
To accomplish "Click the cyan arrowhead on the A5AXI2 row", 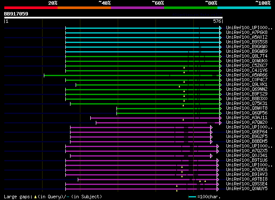I will click(220, 37).
